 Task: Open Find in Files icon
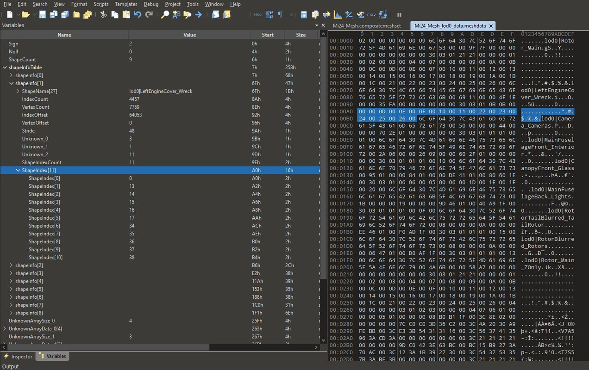tap(188, 15)
